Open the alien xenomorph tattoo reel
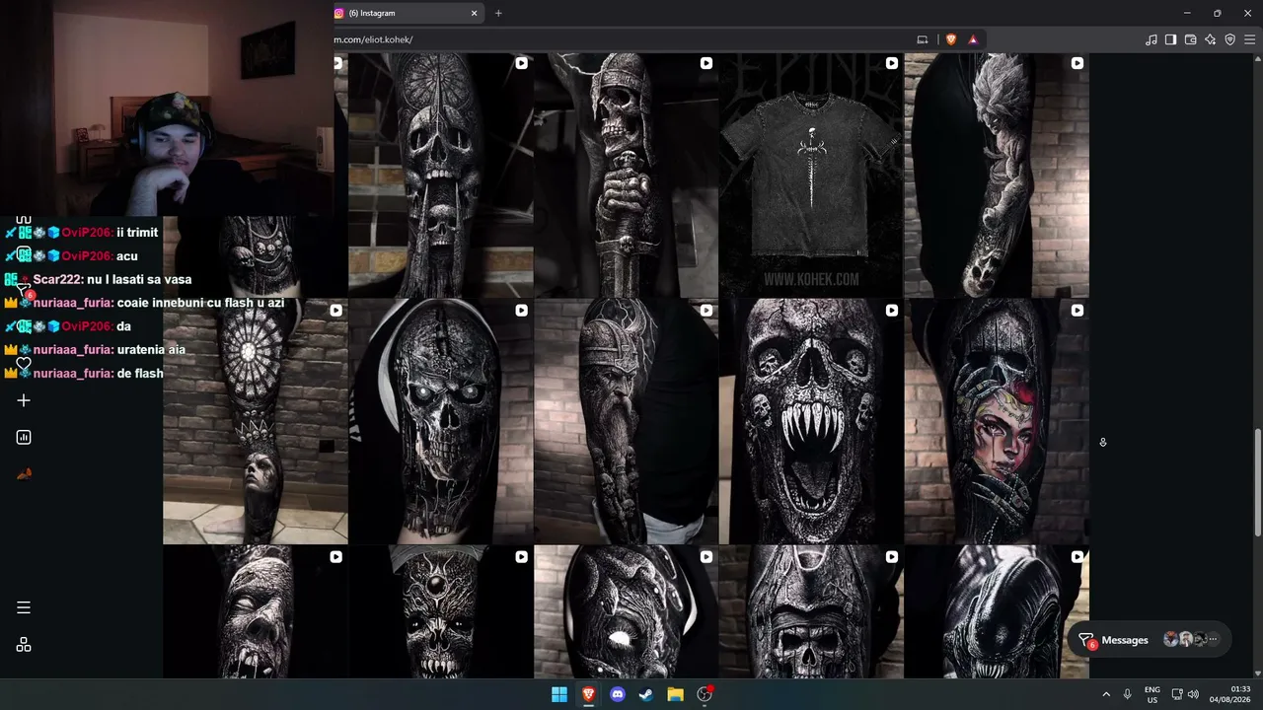 point(997,612)
